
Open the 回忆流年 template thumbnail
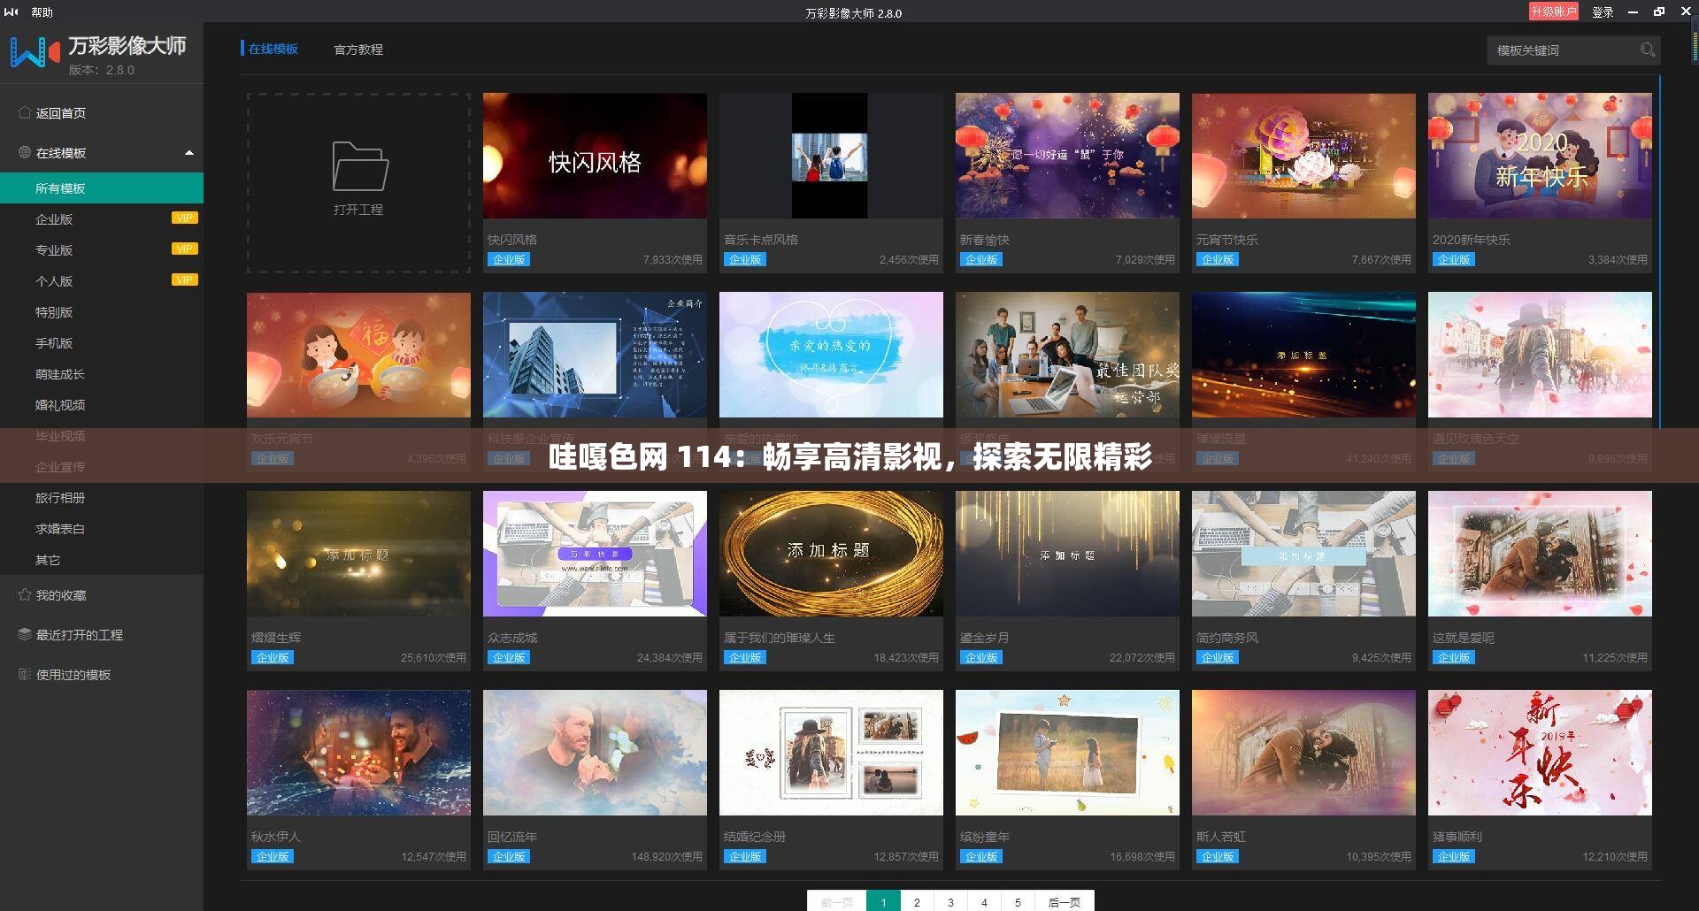pyautogui.click(x=595, y=753)
